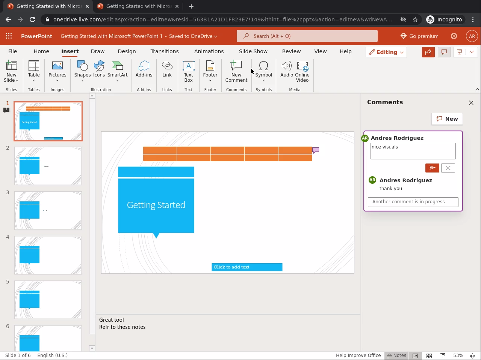This screenshot has height=360, width=481.
Task: Click the Share icon button
Action: 428,52
